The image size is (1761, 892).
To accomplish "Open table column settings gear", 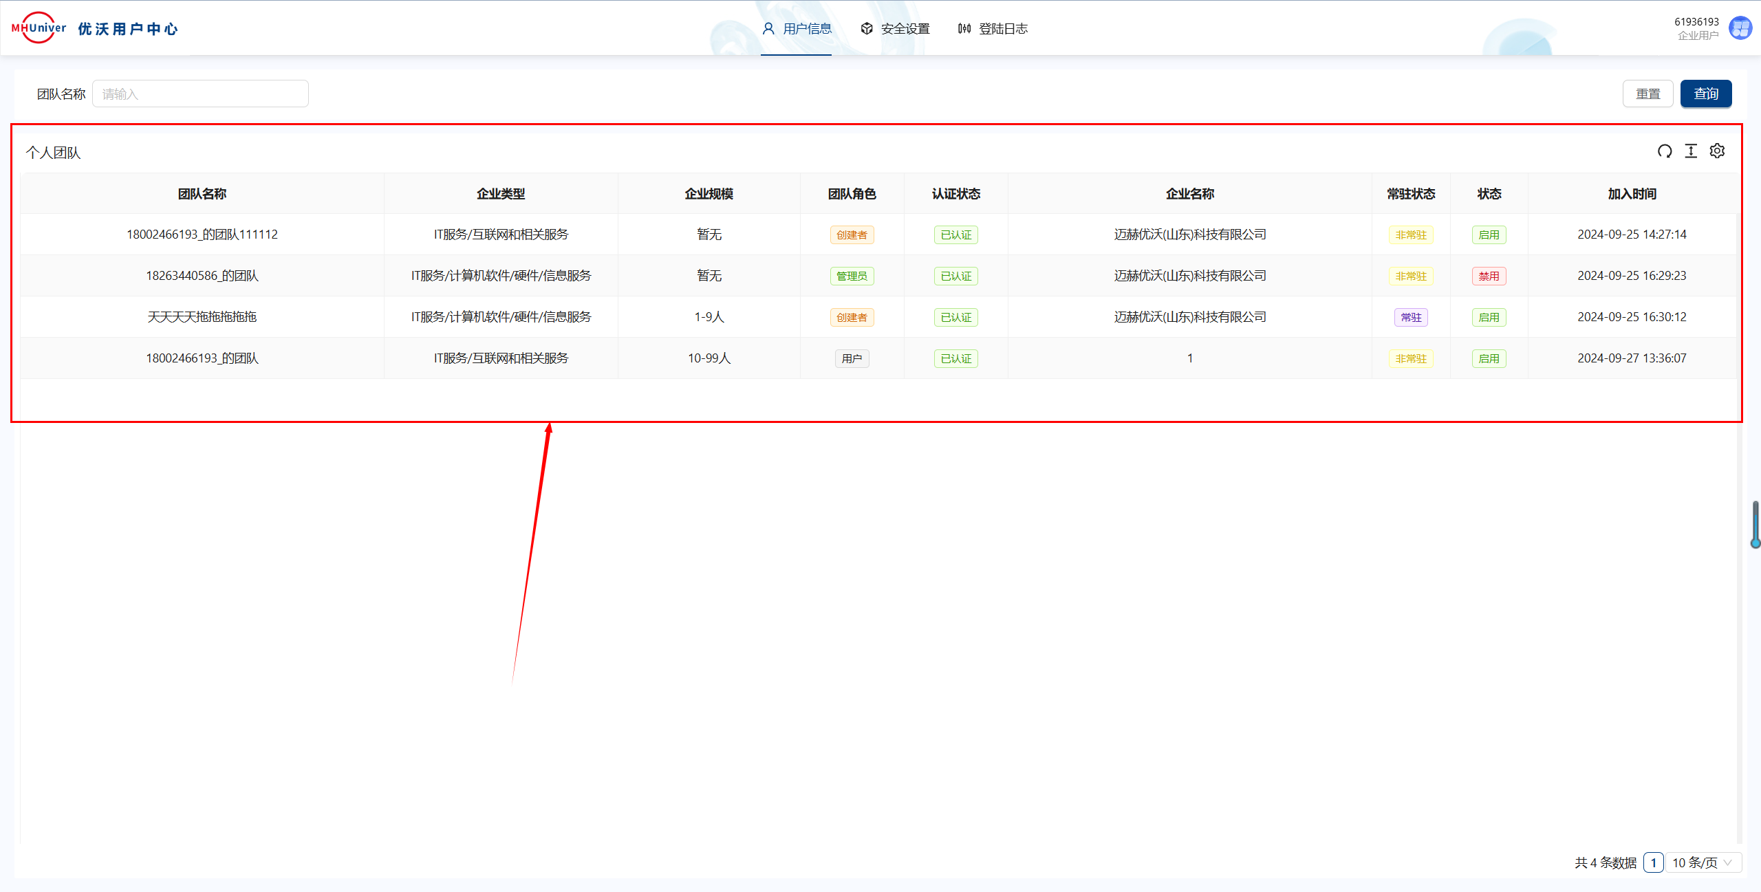I will coord(1717,151).
